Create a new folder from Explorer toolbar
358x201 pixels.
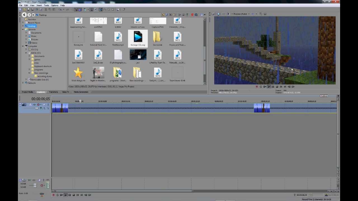pyautogui.click(x=175, y=15)
